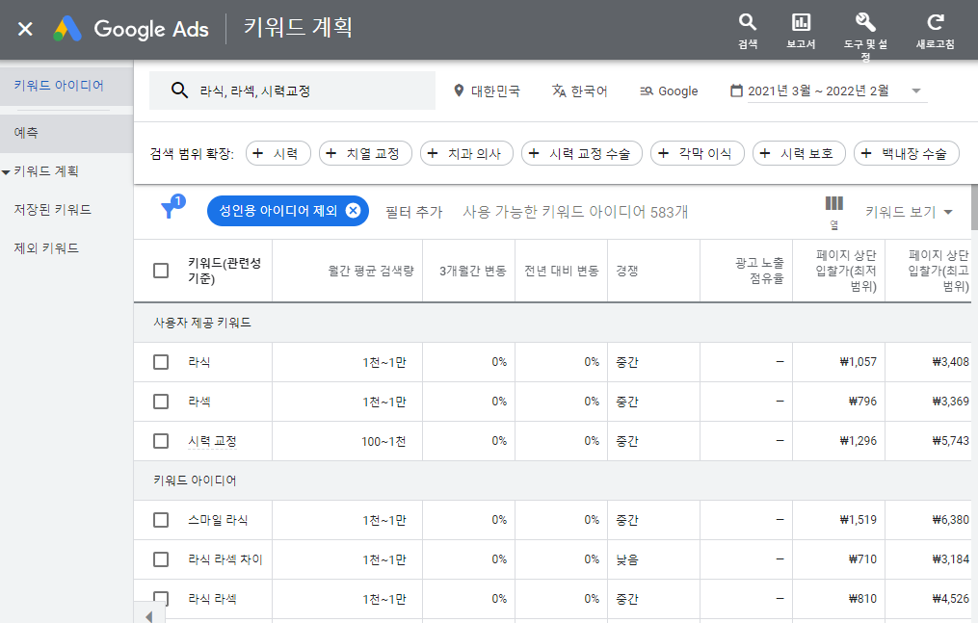
Task: Click the 새로고침 refresh icon
Action: [935, 30]
